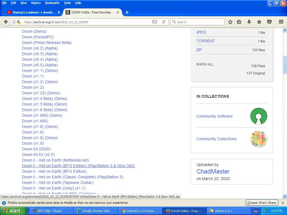Open the Bookmarks menu
This screenshot has width=287, height=215.
coord(52,3)
